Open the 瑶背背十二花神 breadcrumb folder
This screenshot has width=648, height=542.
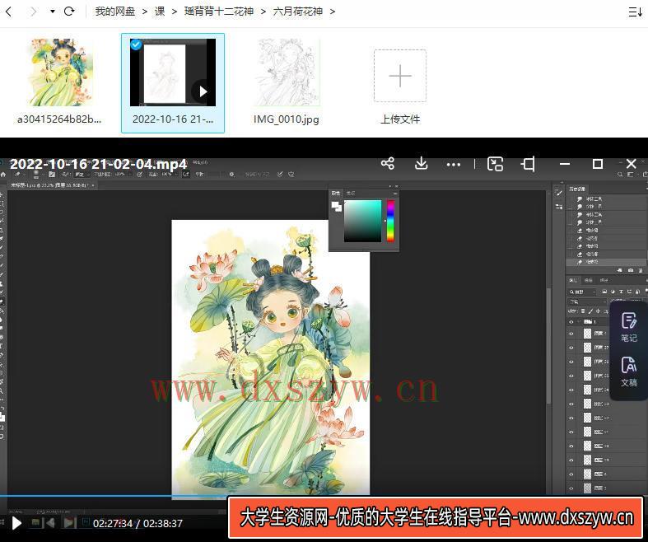219,12
